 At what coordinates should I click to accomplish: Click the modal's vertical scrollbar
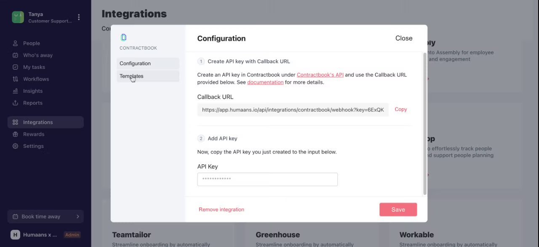(x=424, y=124)
